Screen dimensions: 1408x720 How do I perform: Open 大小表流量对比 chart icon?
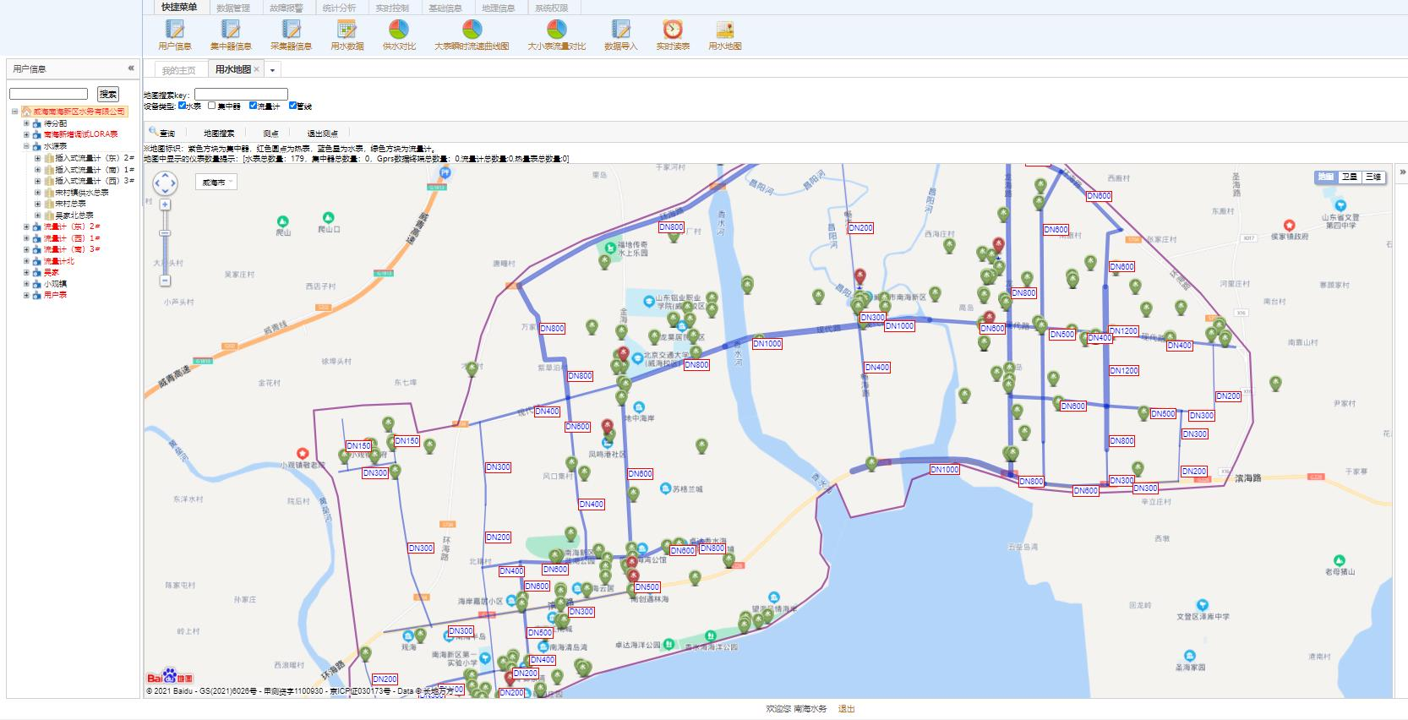coord(556,30)
